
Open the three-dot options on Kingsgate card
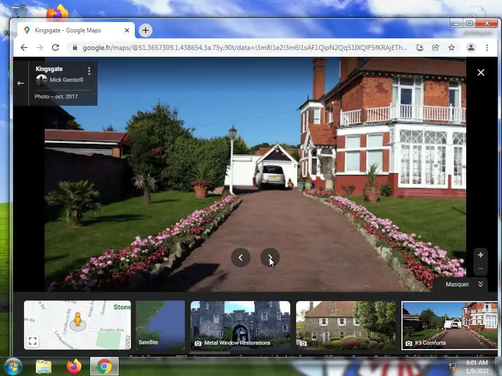click(89, 70)
